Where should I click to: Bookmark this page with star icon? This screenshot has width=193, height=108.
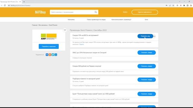173,5
